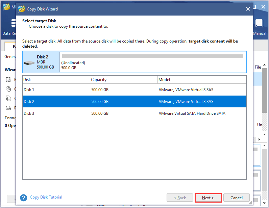The width and height of the screenshot is (269, 208).
Task: Open the Manual icon in main window
Action: tap(260, 23)
